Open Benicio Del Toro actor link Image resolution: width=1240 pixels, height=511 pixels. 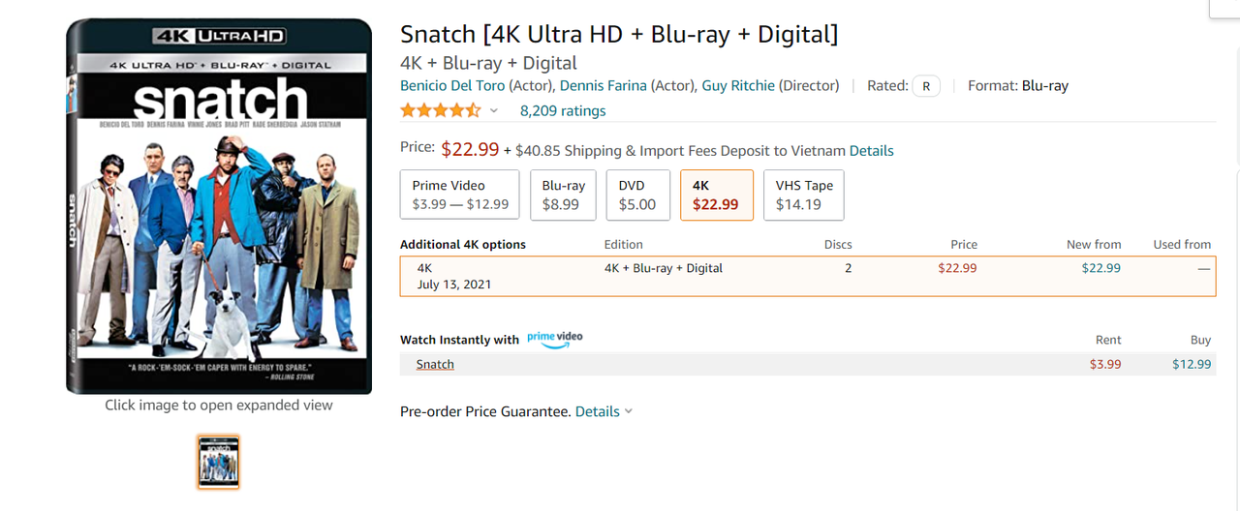(x=452, y=85)
